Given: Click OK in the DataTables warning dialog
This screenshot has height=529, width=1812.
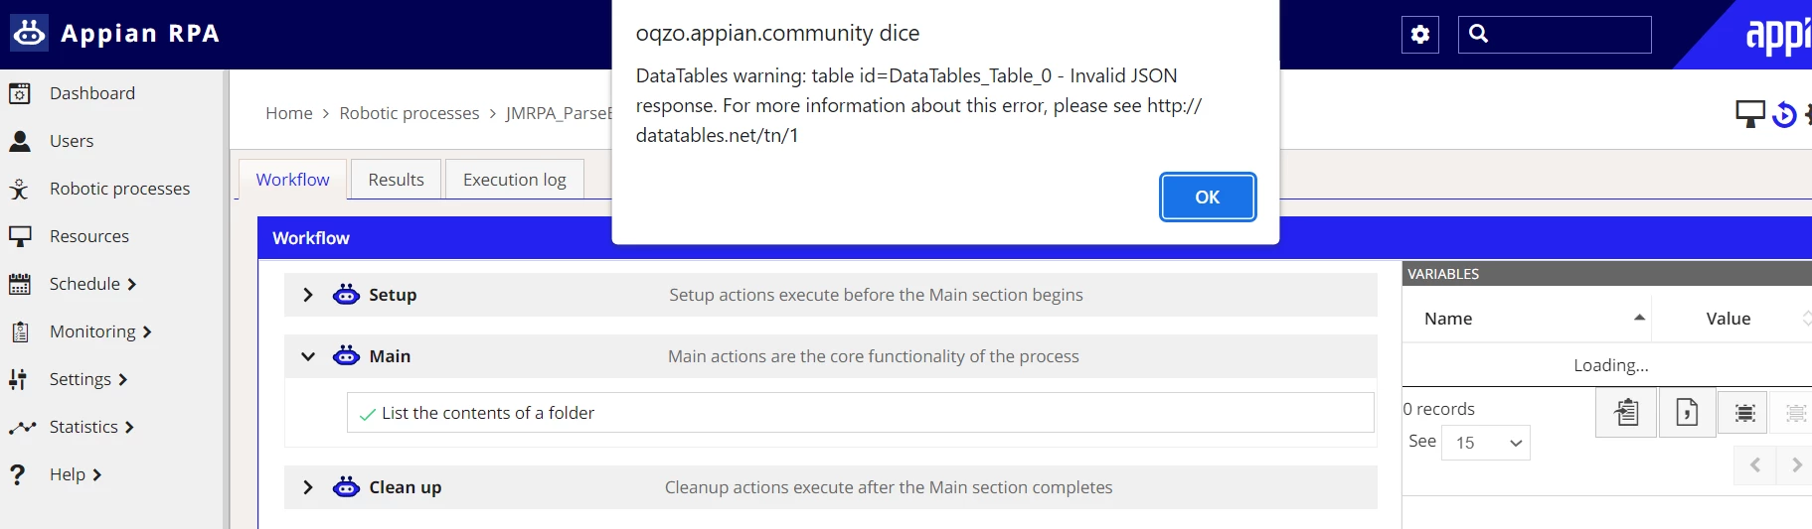Looking at the screenshot, I should (x=1208, y=197).
